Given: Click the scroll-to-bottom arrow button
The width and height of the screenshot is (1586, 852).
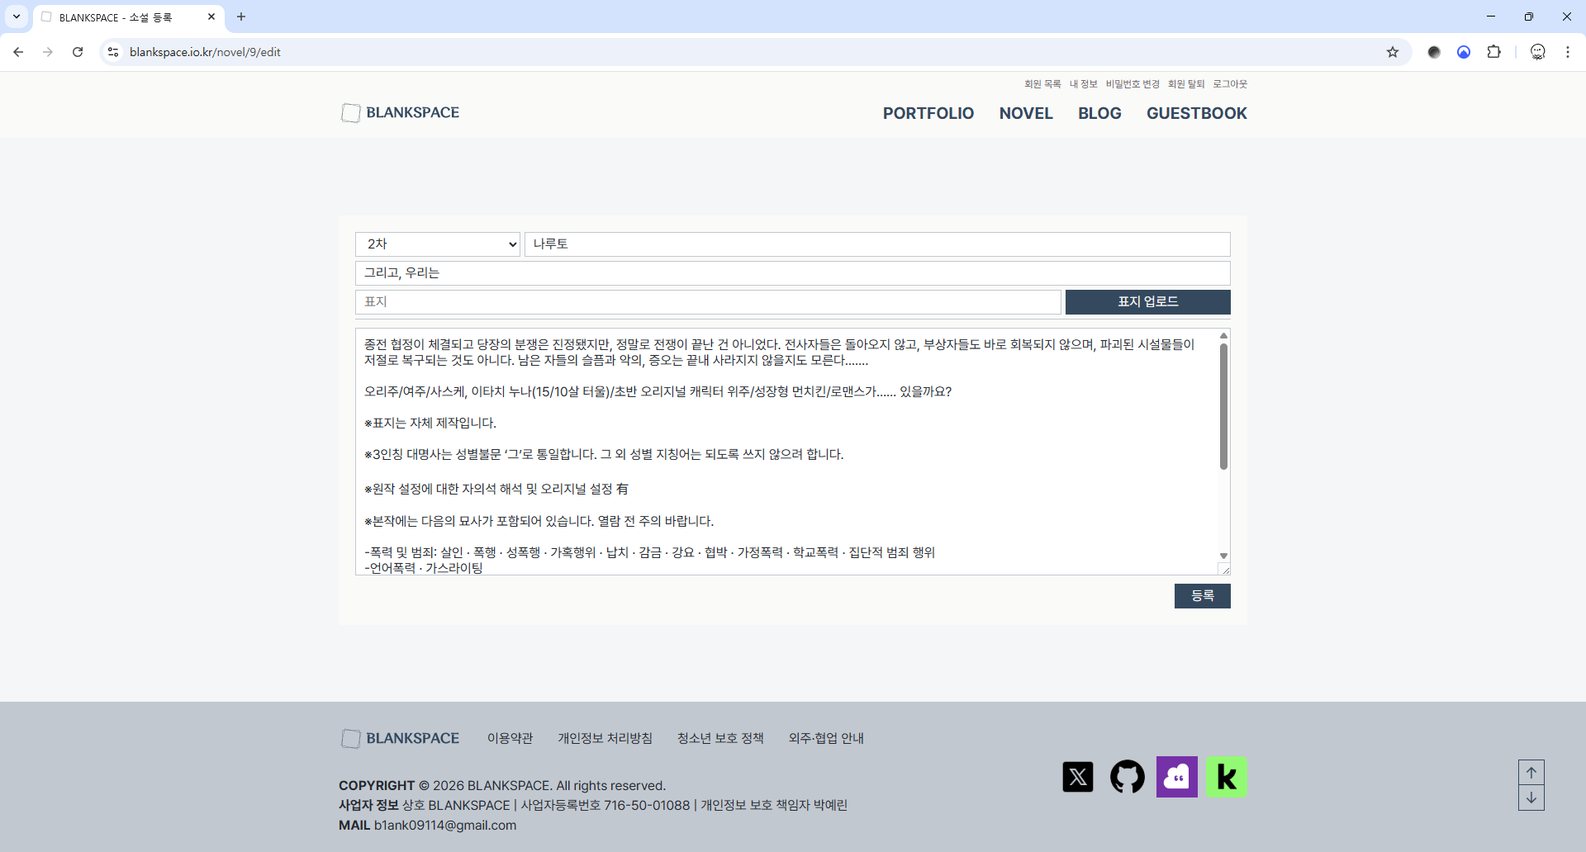Looking at the screenshot, I should tap(1531, 798).
